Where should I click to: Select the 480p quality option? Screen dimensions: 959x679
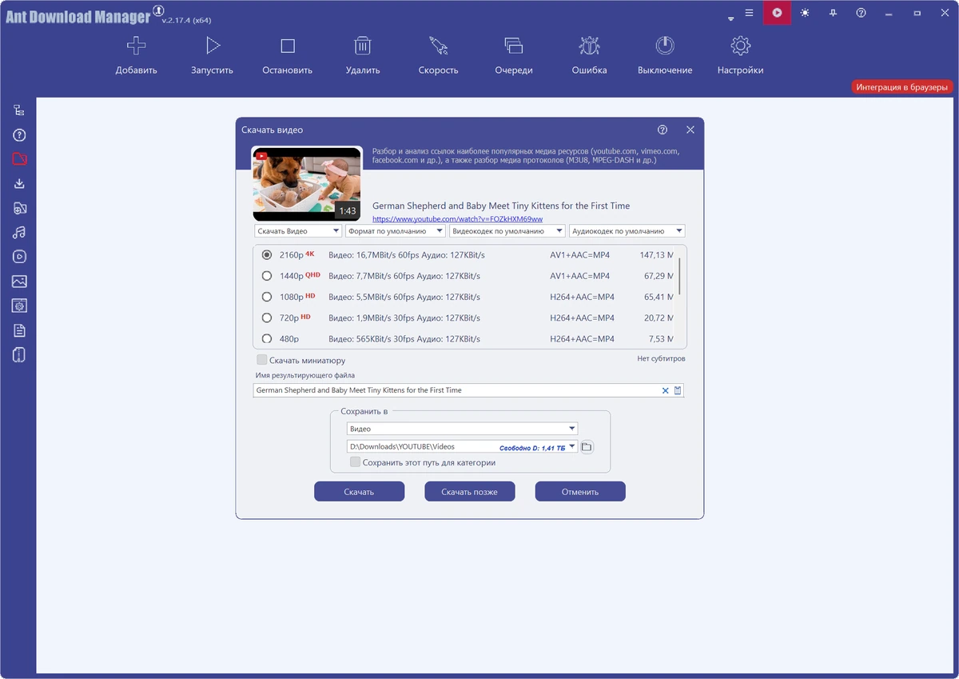coord(267,339)
